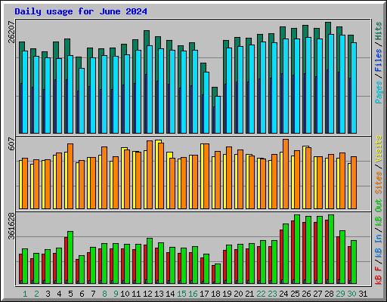
Task: Click the 'Hits' legend label
Action: [378, 31]
